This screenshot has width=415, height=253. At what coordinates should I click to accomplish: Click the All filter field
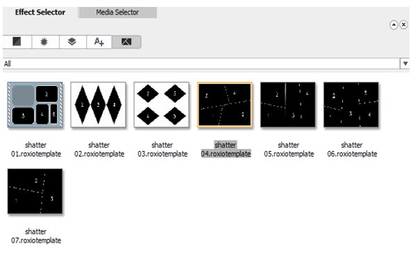(201, 64)
